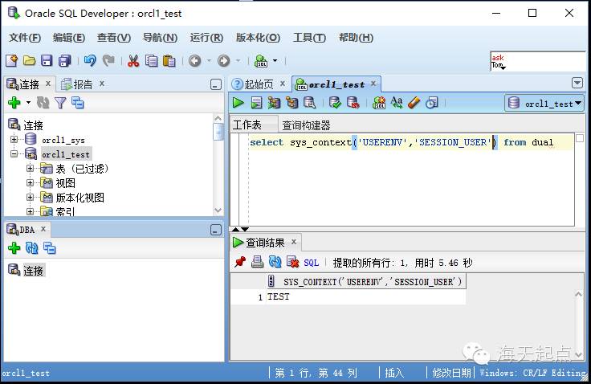Open the 工具(T) menu
The image size is (591, 384).
point(309,38)
